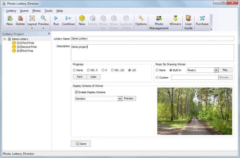Viewport: 240px width, 158px height.
Task: Select the Progress 'None' radio button
Action: click(74, 70)
